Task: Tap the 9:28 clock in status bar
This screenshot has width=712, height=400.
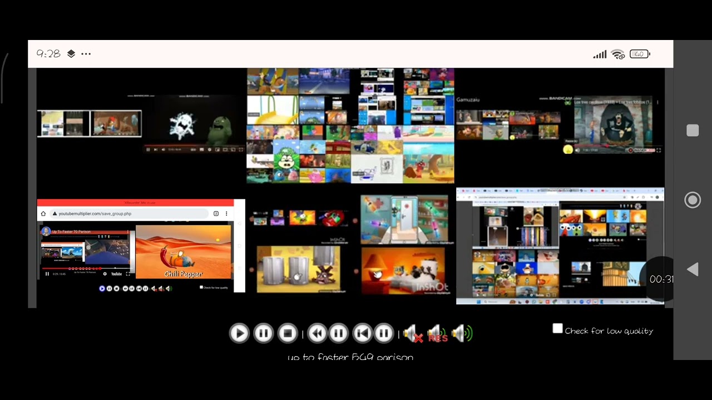Action: click(48, 54)
